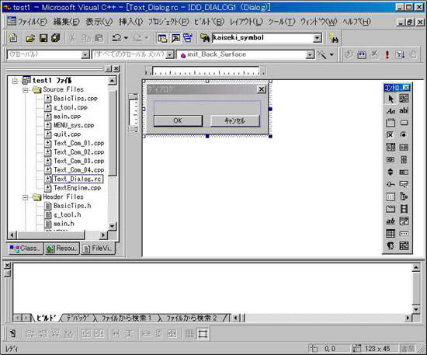Viewport: 427px width, 355px height.
Task: Select the arrow Select tool in Controls palette
Action: (391, 99)
